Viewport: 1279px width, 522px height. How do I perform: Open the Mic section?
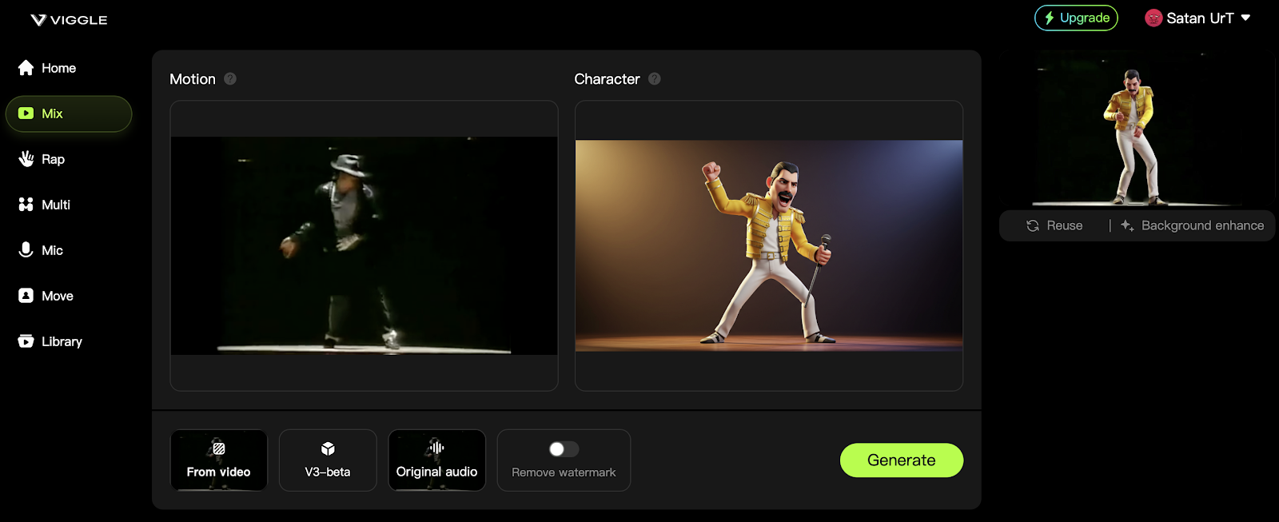[41, 250]
